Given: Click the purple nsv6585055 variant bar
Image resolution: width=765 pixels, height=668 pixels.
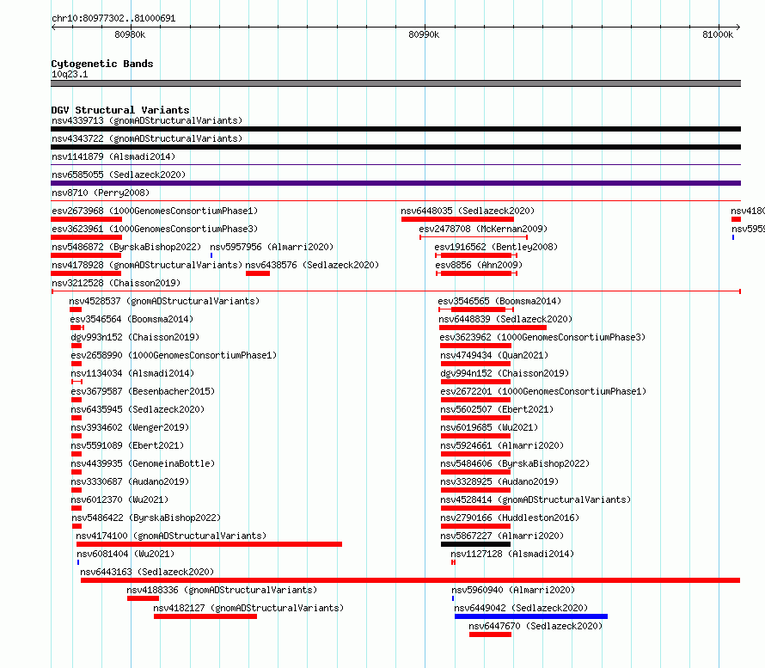Looking at the screenshot, I should click(x=395, y=183).
